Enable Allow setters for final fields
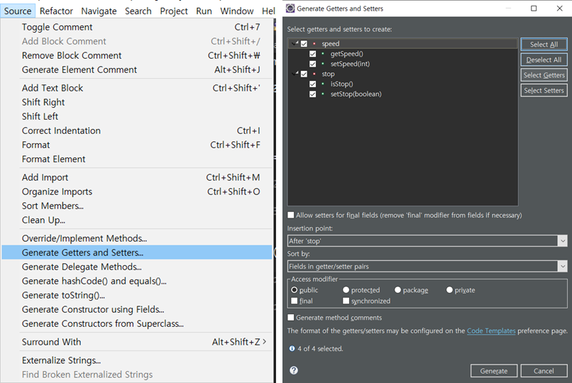This screenshot has width=572, height=383. 291,215
